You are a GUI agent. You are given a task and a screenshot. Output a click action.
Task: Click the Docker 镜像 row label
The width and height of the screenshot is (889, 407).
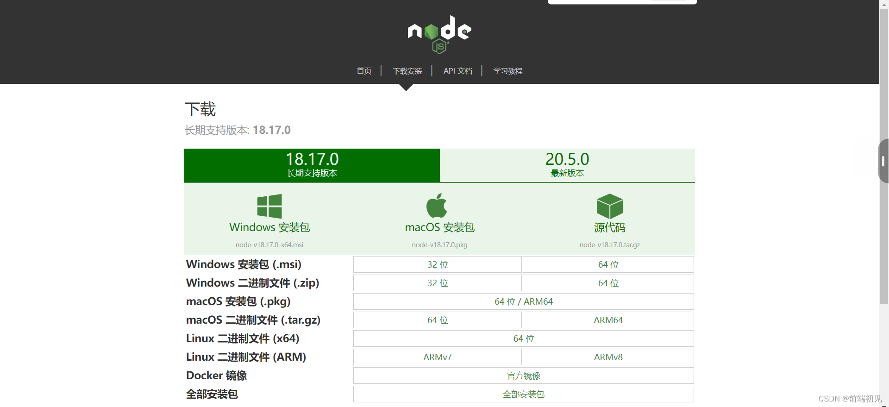[216, 376]
